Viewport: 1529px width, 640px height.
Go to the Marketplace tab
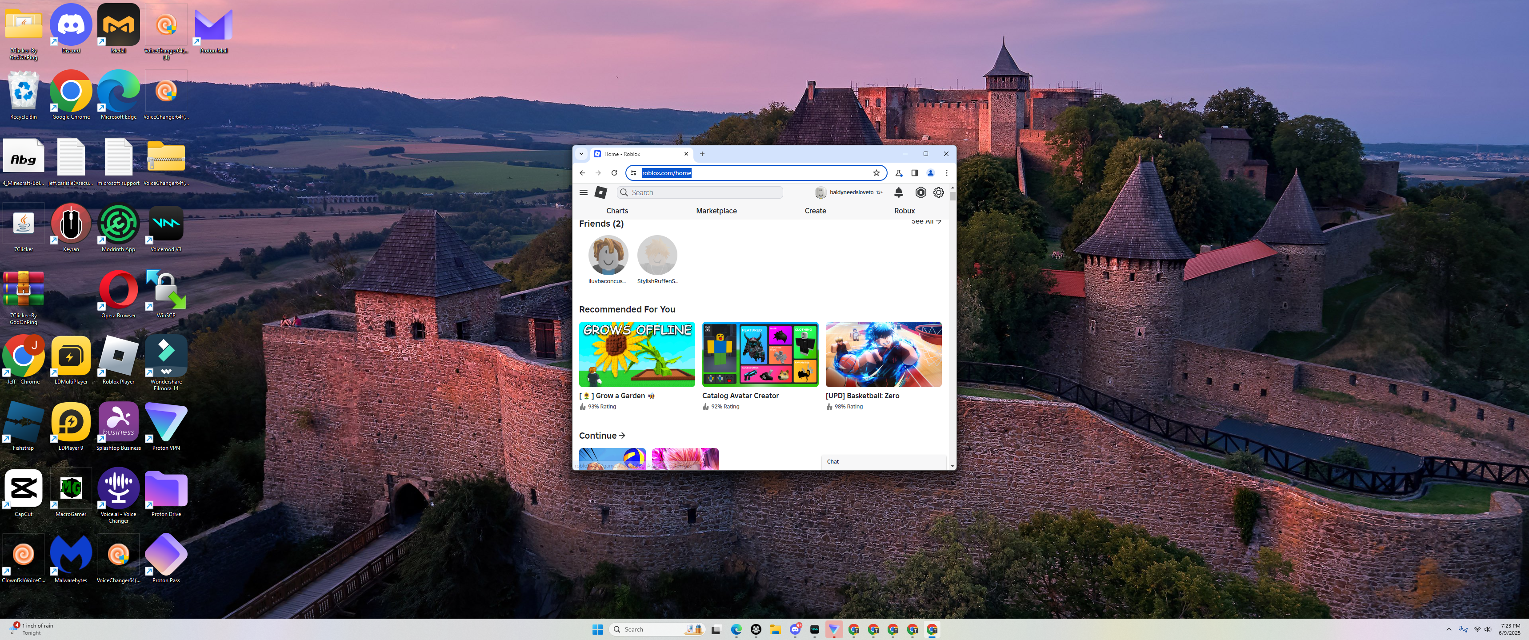pyautogui.click(x=716, y=211)
